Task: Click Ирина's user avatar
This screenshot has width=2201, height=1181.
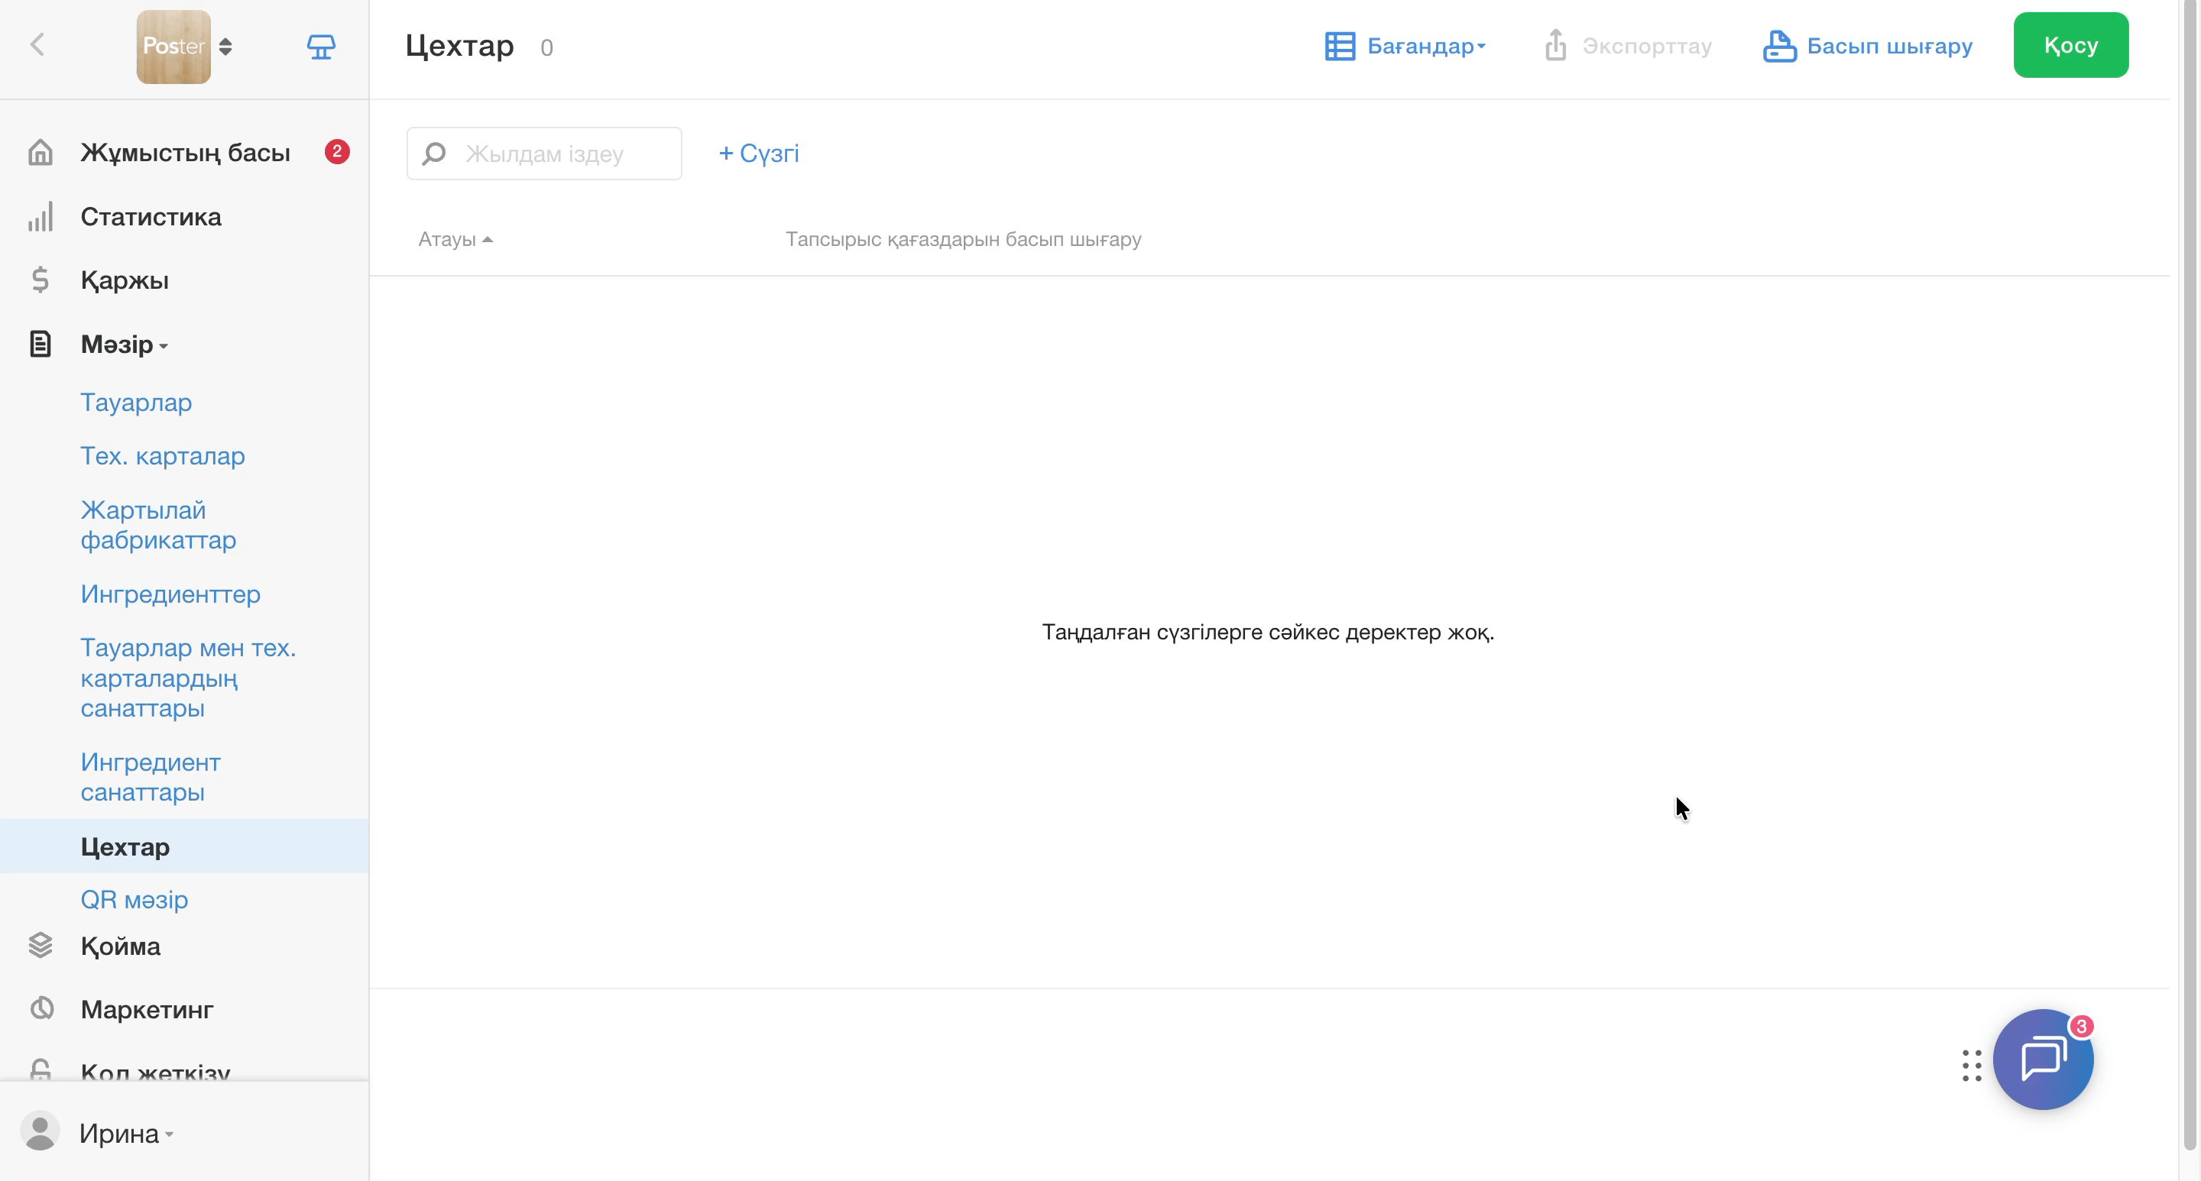Action: pos(39,1131)
